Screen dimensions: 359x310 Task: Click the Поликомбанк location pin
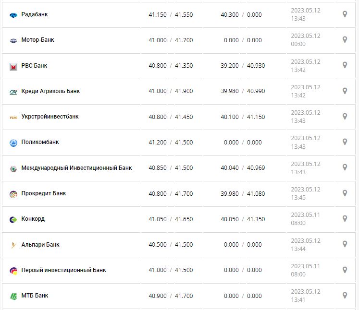click(345, 142)
